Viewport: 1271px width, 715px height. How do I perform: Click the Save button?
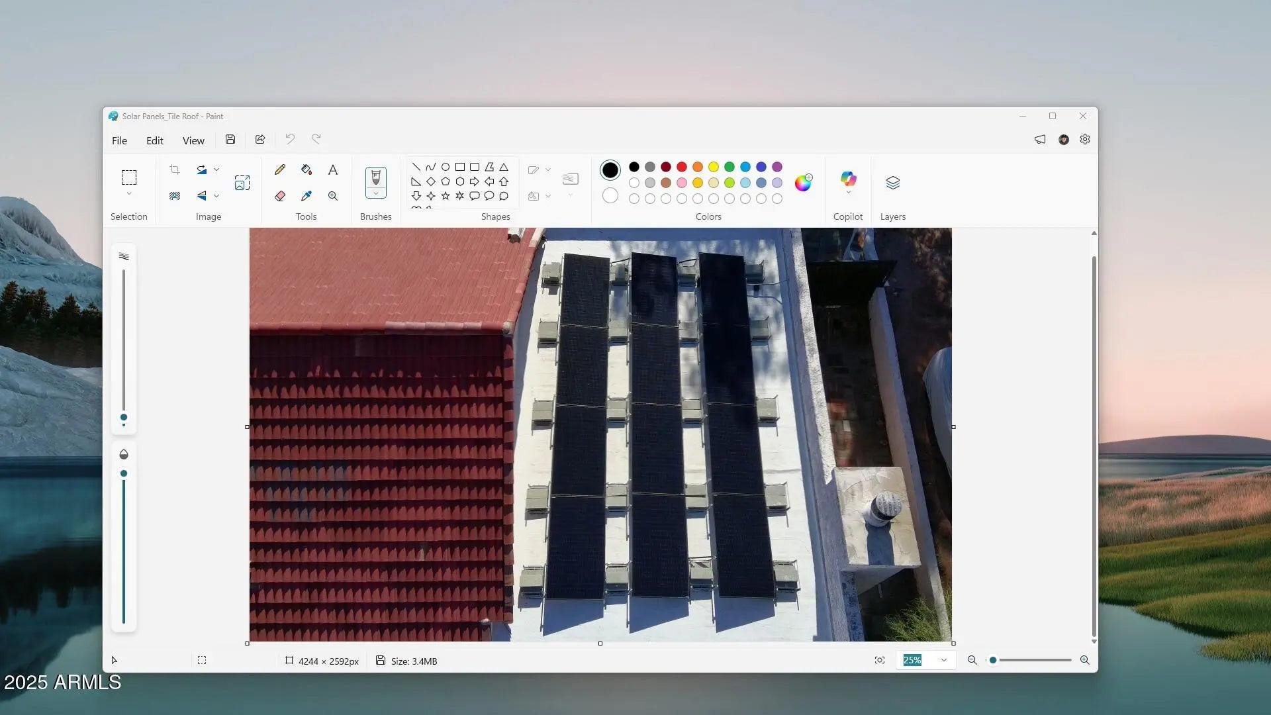pyautogui.click(x=230, y=139)
